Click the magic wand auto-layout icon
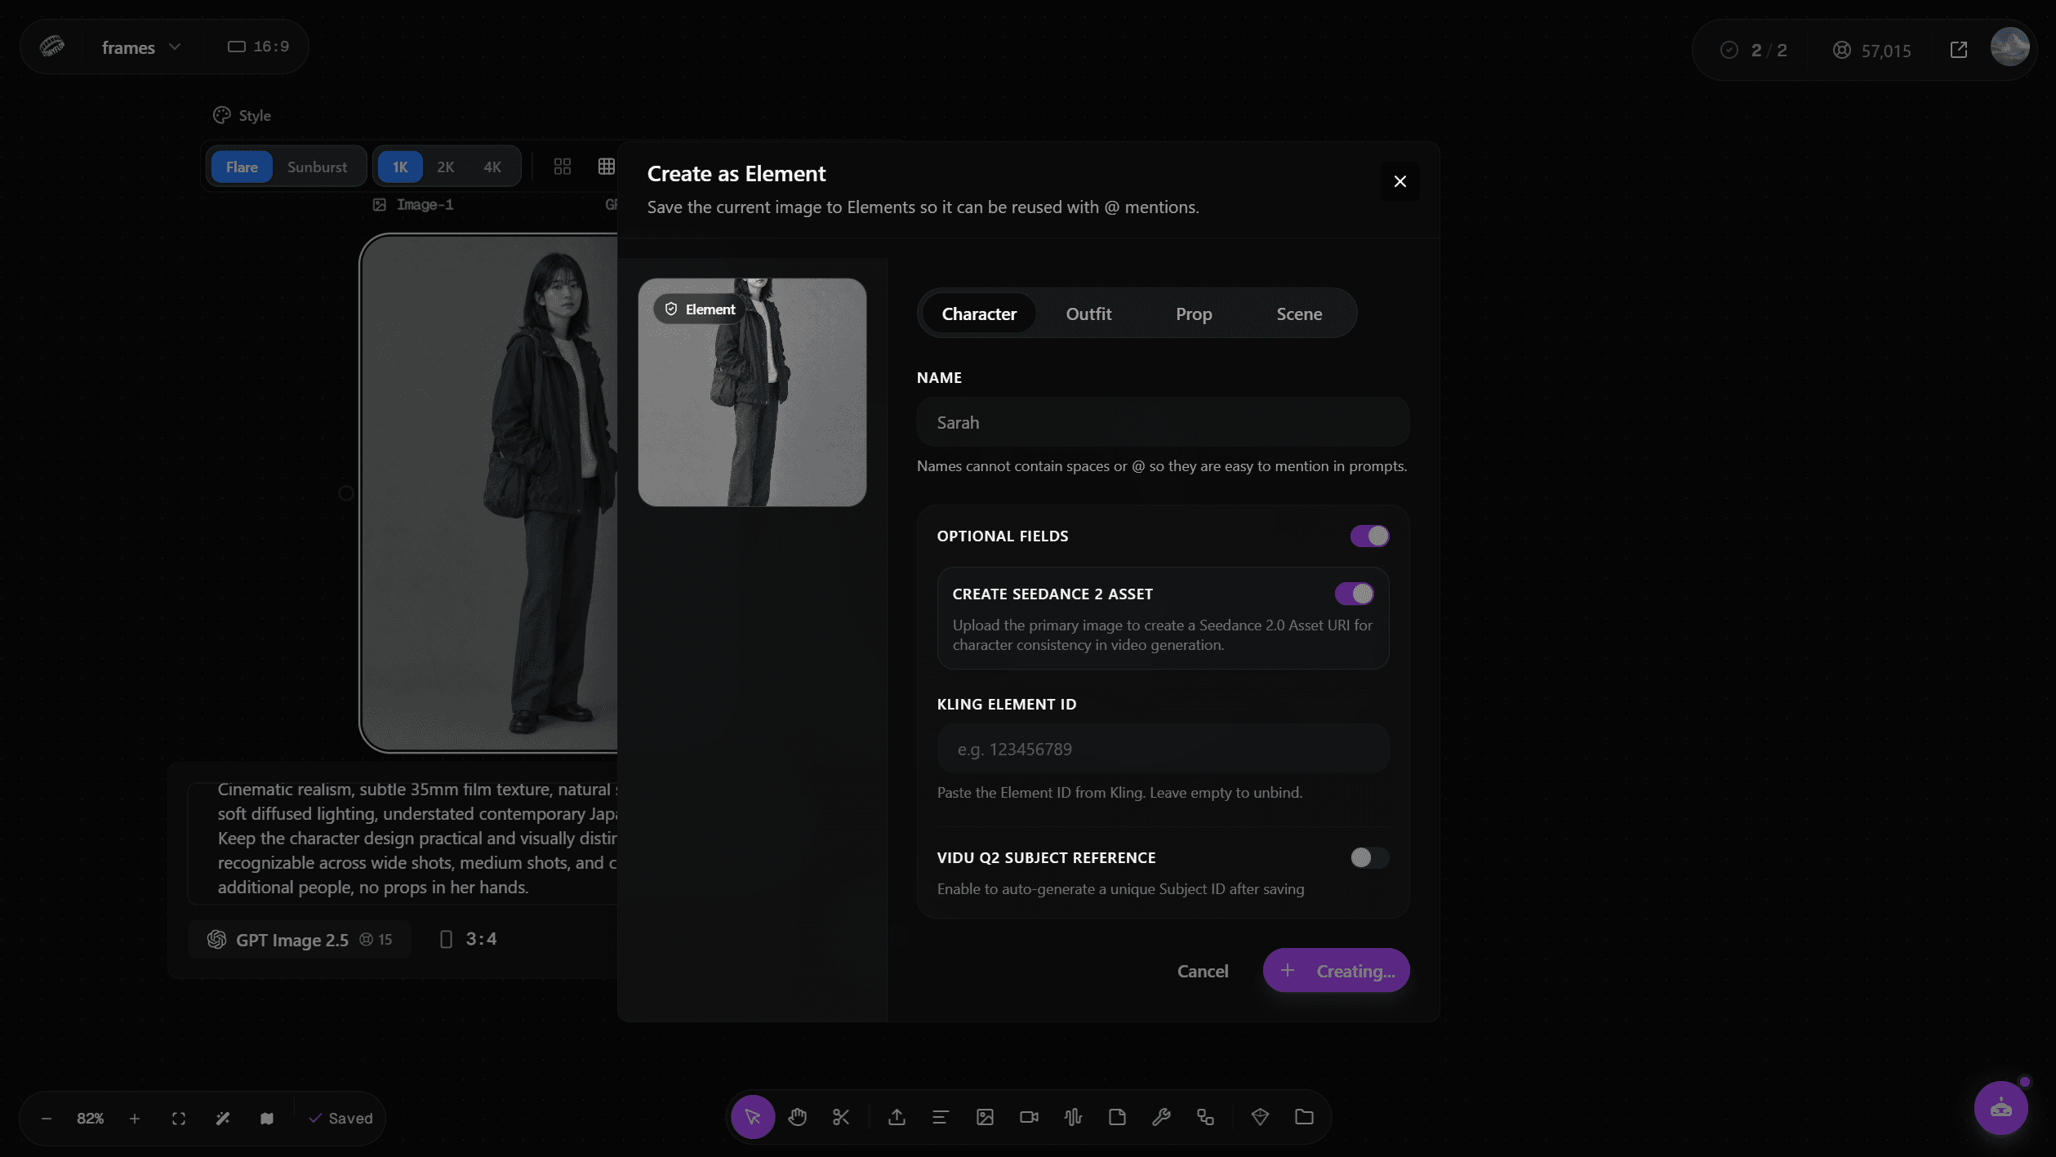The image size is (2056, 1157). (223, 1118)
